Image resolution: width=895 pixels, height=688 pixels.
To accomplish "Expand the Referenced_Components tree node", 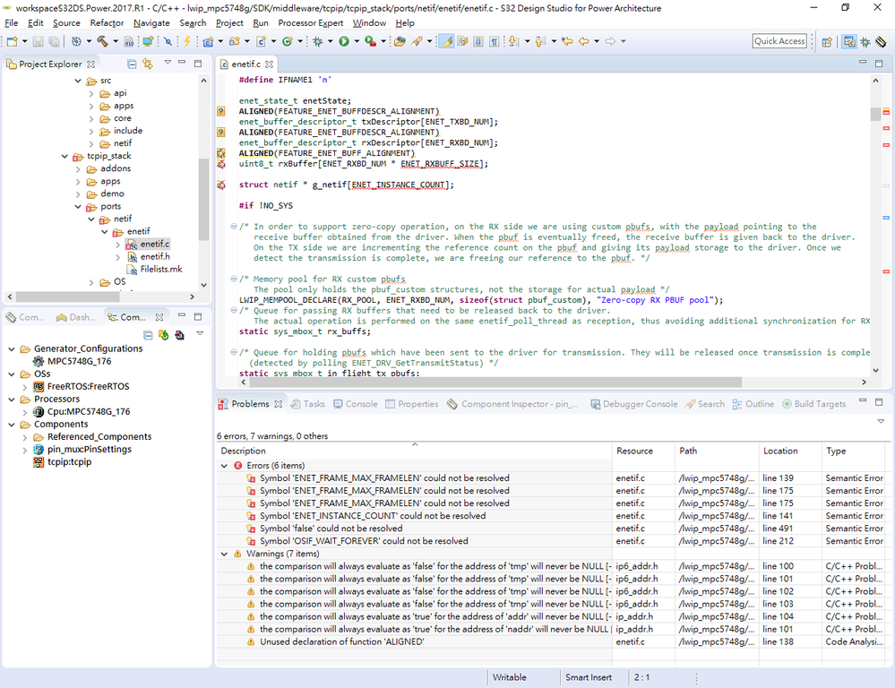I will tap(26, 437).
